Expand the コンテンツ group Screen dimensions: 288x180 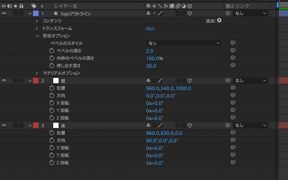37,21
